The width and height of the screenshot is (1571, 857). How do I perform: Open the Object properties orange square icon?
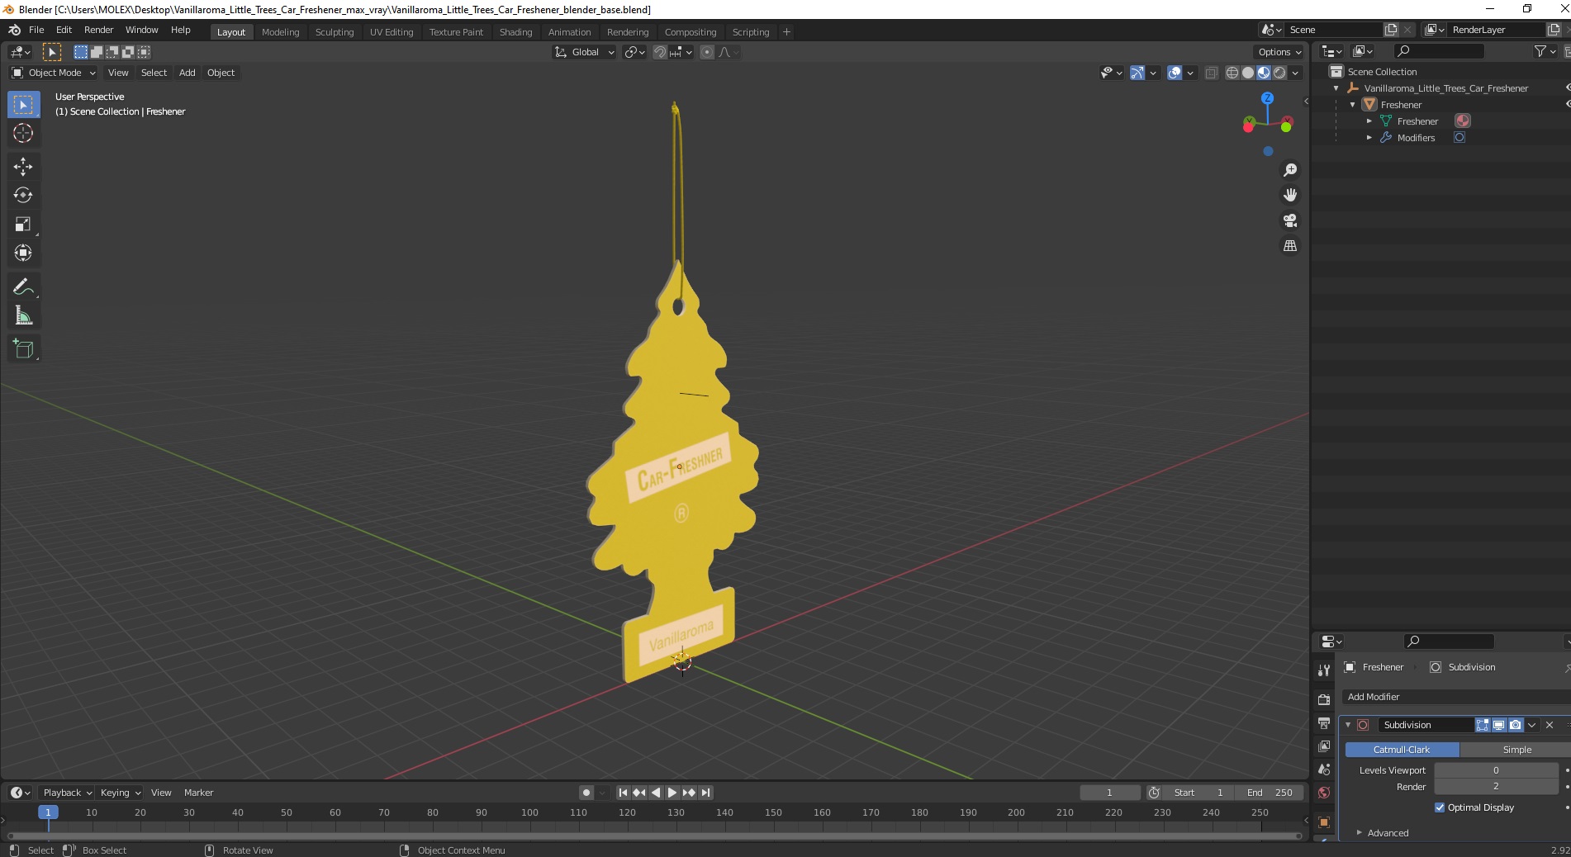pos(1324,822)
